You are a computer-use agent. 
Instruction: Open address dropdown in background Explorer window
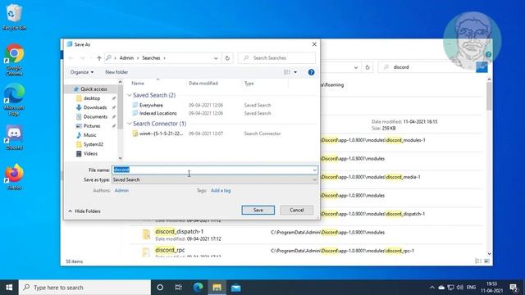pos(355,67)
